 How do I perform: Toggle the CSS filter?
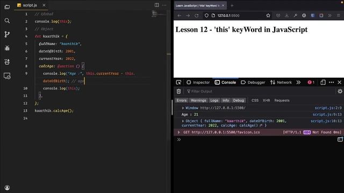click(255, 100)
